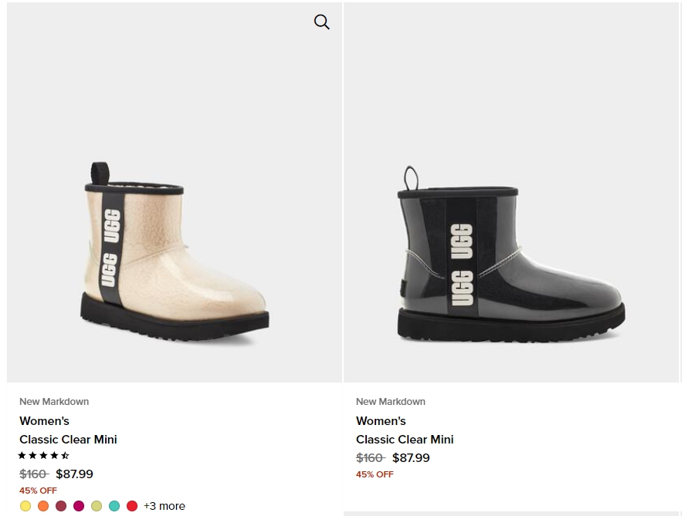The image size is (682, 516).
Task: Choose the maroon color swatch
Action: [61, 506]
